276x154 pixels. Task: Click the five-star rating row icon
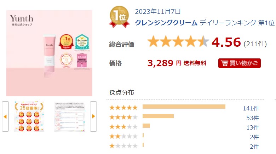[123, 108]
